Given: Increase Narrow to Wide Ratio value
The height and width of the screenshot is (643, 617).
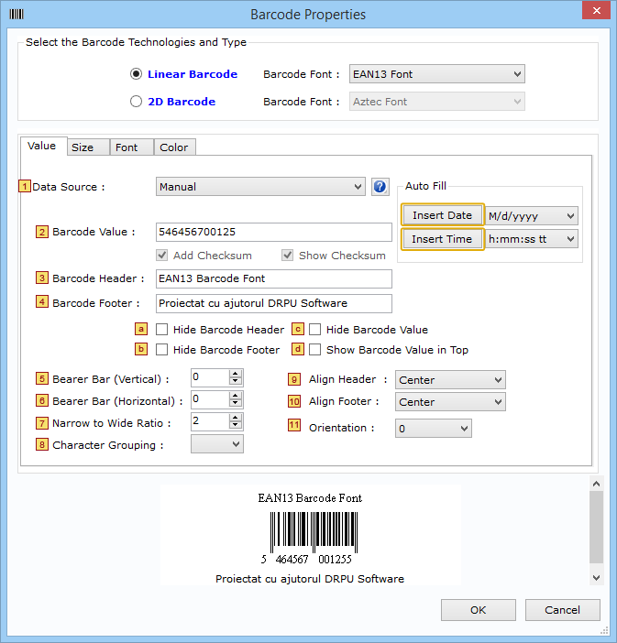Looking at the screenshot, I should click(236, 418).
